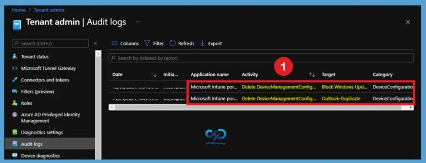
Task: Click the Filters (preview) icon
Action: coord(15,91)
